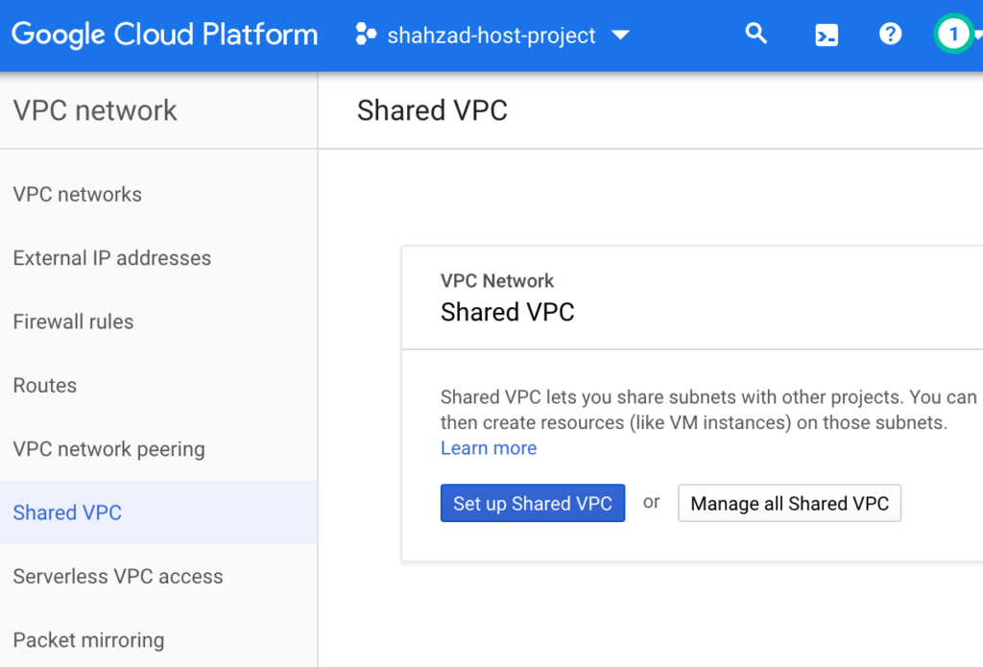Click the search magnifier icon
Screen dimensions: 983x667
[x=756, y=34]
